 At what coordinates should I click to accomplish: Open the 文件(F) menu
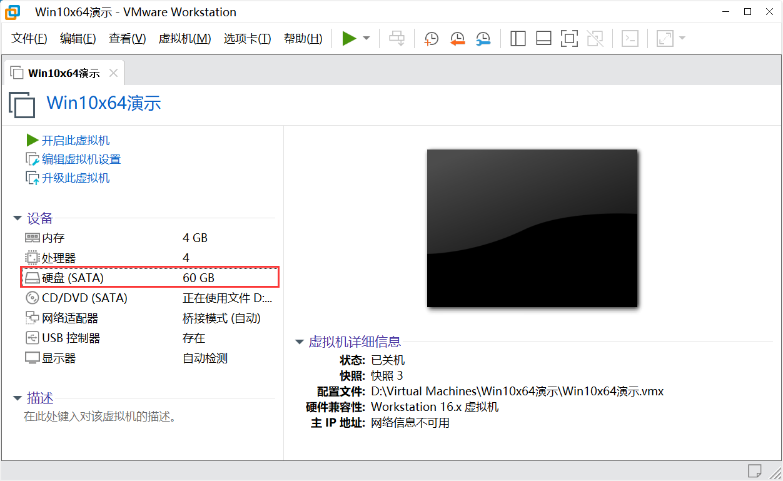pos(29,39)
